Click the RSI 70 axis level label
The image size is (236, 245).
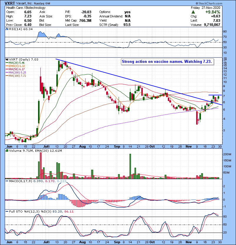(225, 37)
